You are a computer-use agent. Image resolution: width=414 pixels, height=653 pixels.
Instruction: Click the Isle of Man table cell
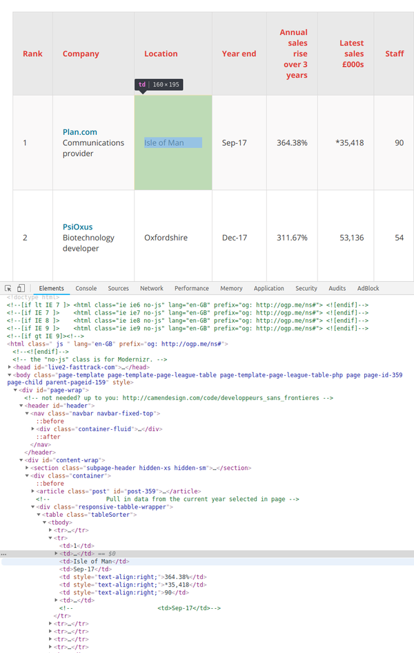pyautogui.click(x=173, y=143)
